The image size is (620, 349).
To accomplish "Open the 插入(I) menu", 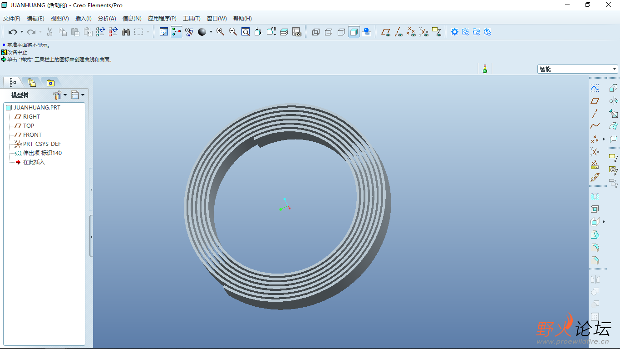I will [83, 19].
